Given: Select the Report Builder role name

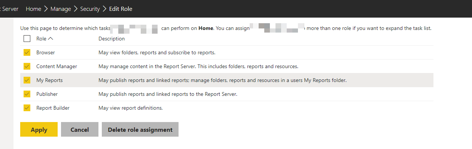Looking at the screenshot, I should (53, 108).
